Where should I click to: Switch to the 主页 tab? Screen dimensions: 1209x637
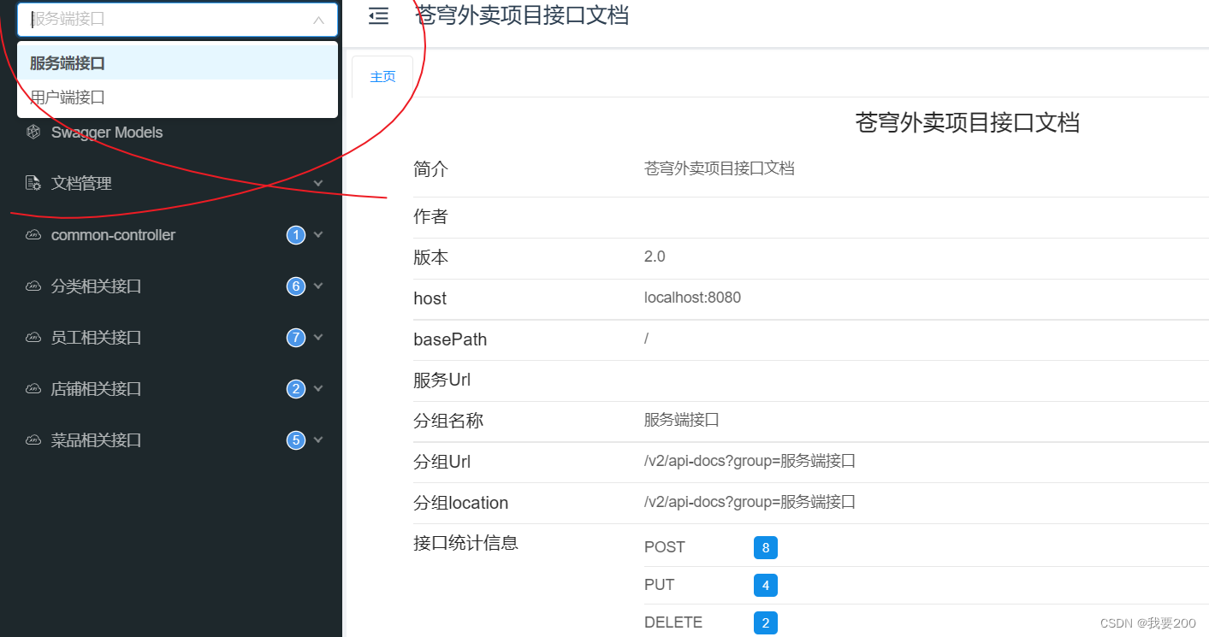(382, 77)
